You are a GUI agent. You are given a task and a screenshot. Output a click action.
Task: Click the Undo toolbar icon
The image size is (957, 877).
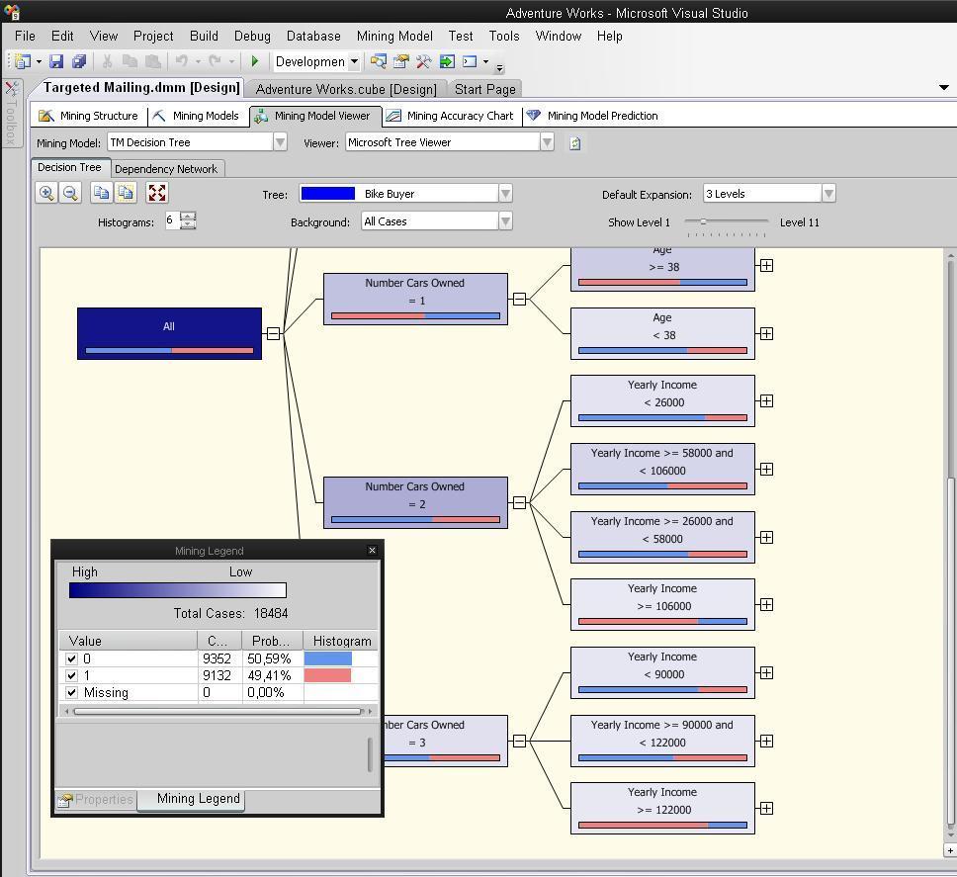tap(182, 61)
